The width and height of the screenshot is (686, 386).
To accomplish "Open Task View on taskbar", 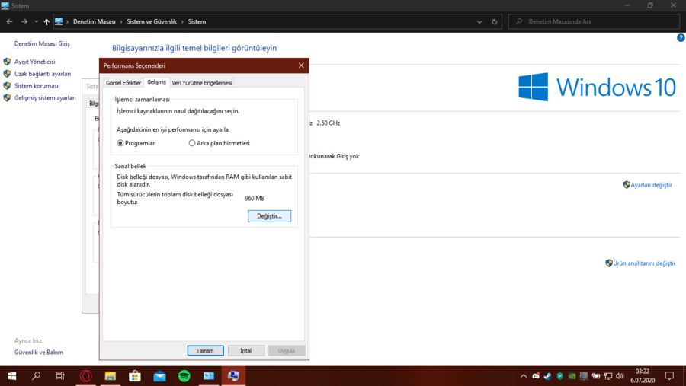I will click(x=60, y=376).
